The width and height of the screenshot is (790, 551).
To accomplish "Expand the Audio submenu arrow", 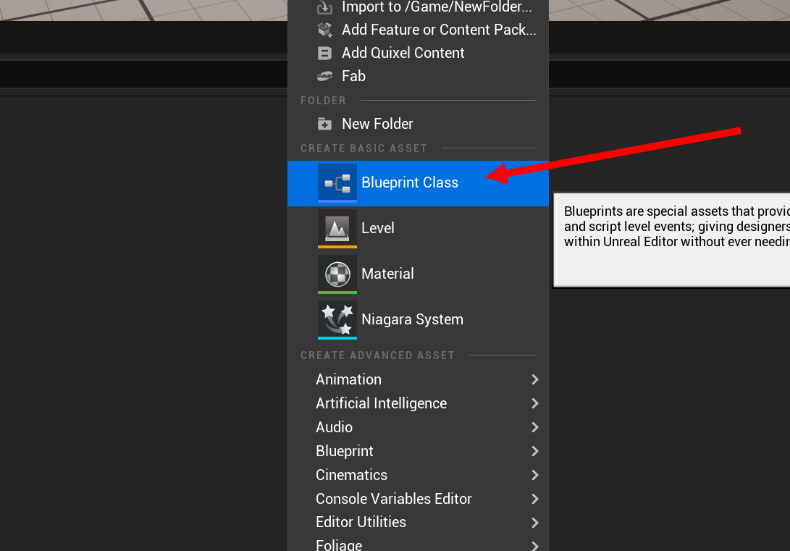I will (535, 427).
